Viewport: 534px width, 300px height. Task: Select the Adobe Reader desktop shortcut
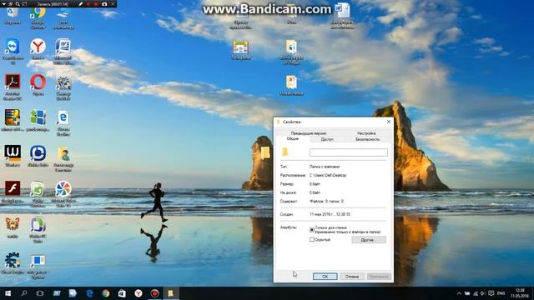coord(13,87)
